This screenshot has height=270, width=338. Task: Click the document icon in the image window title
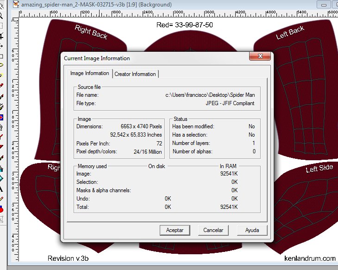pos(16,4)
